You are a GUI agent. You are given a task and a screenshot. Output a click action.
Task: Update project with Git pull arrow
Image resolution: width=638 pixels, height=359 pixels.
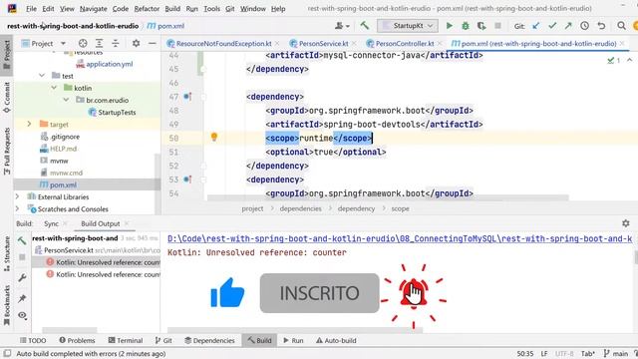pyautogui.click(x=536, y=26)
